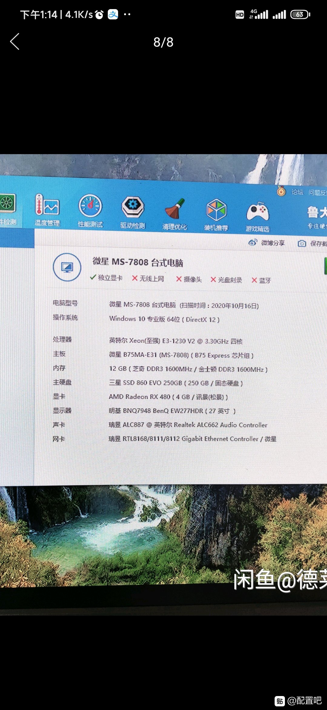Click the 摄像头 unavailable status
327x710 pixels.
point(189,279)
